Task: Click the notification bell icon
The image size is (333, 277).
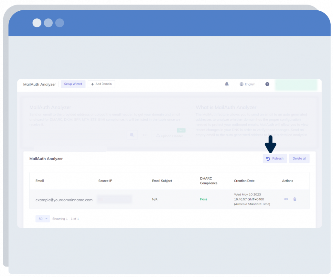Action: (x=227, y=84)
